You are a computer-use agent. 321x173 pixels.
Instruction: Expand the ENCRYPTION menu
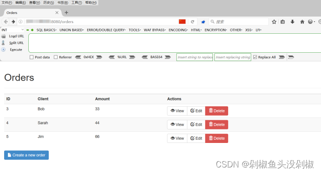[x=216, y=30]
